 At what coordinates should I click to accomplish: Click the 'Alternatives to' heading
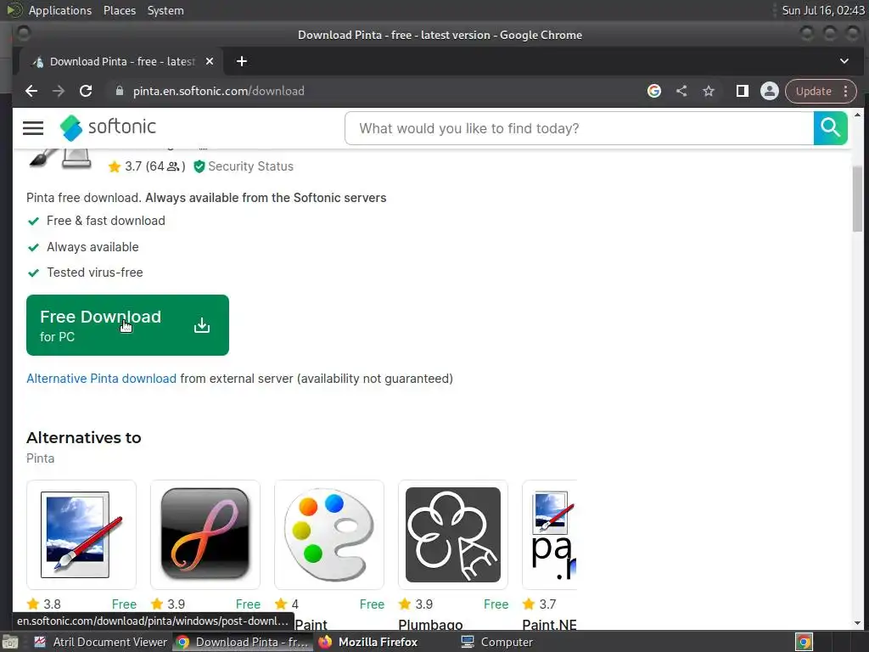[x=84, y=437]
